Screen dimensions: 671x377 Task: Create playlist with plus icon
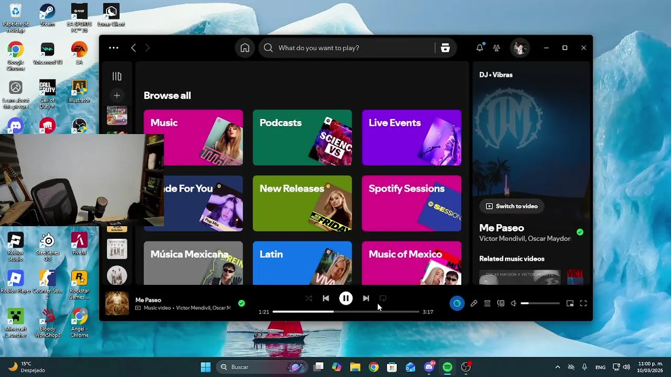[x=117, y=95]
